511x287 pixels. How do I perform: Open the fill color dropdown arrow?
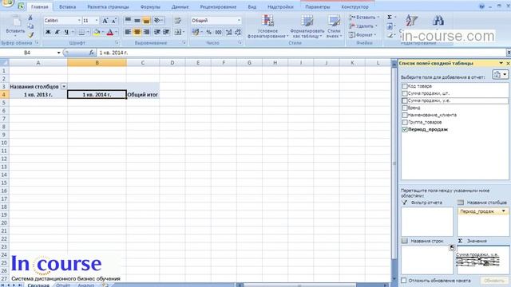click(x=103, y=32)
